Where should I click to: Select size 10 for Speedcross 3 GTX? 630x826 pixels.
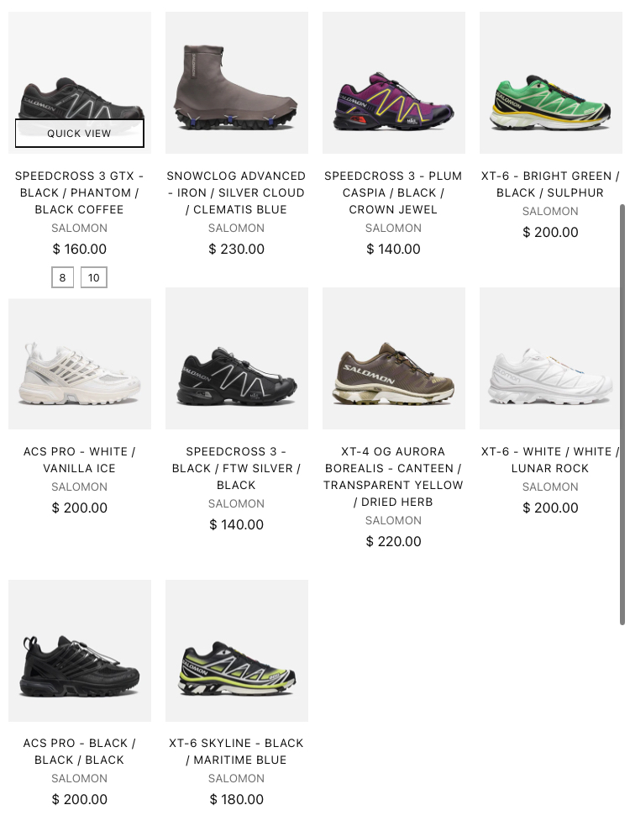pos(94,277)
